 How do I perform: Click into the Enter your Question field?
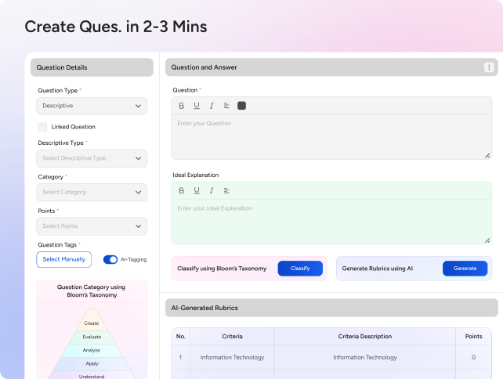(x=331, y=137)
